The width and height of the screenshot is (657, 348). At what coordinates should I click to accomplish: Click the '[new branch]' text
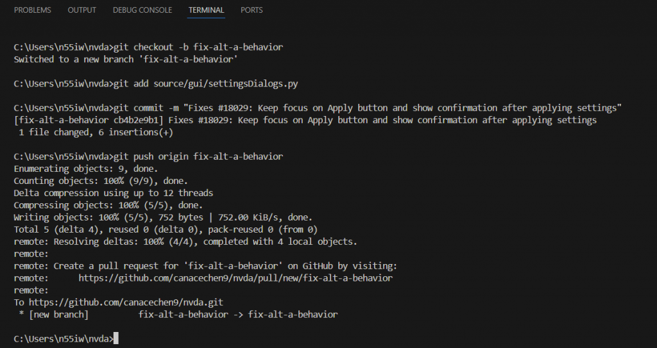pos(58,315)
